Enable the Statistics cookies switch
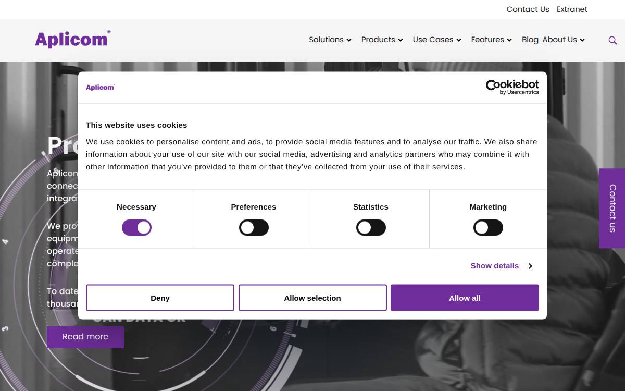Screen dimensions: 625x391 pyautogui.click(x=371, y=228)
